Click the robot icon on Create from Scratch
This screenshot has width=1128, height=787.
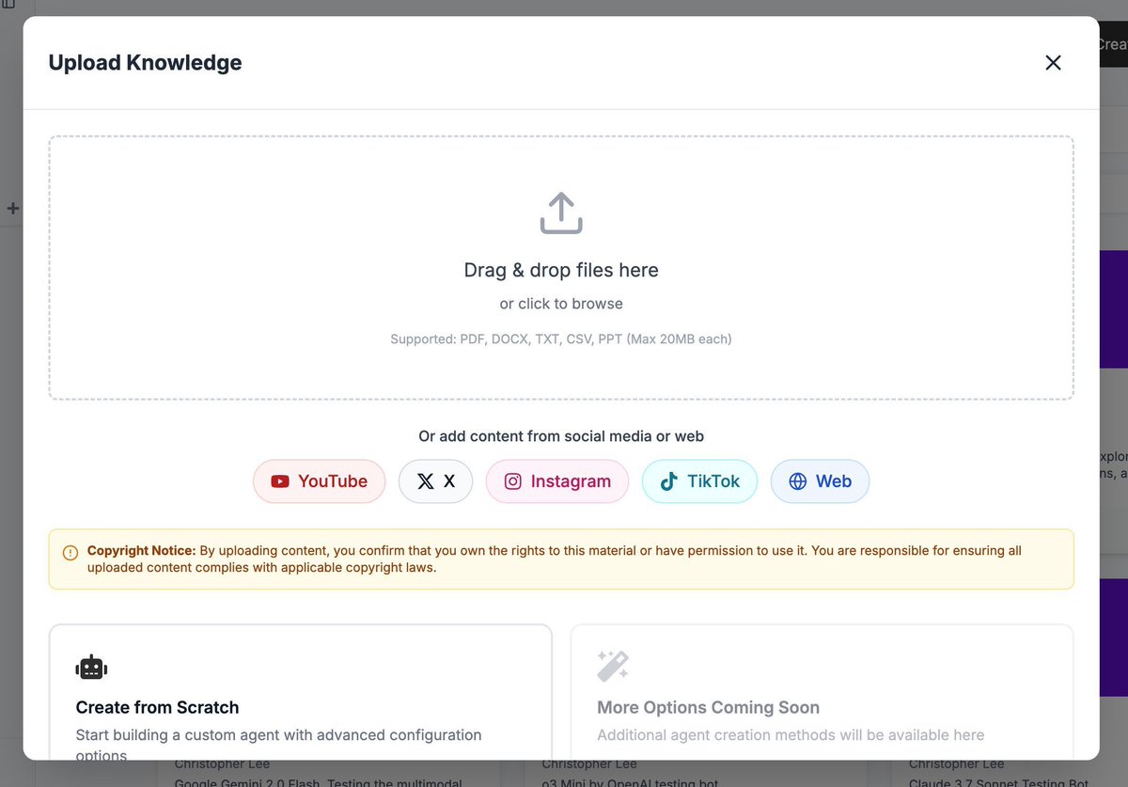click(91, 667)
